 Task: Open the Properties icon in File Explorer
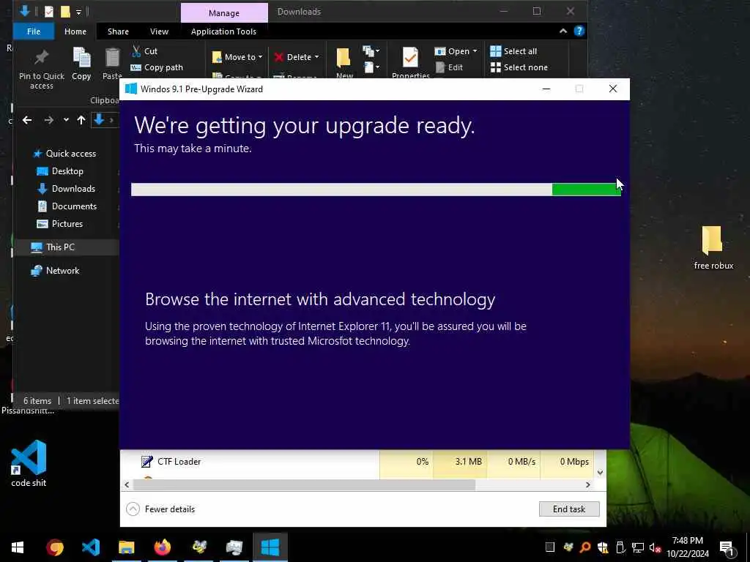pos(410,57)
